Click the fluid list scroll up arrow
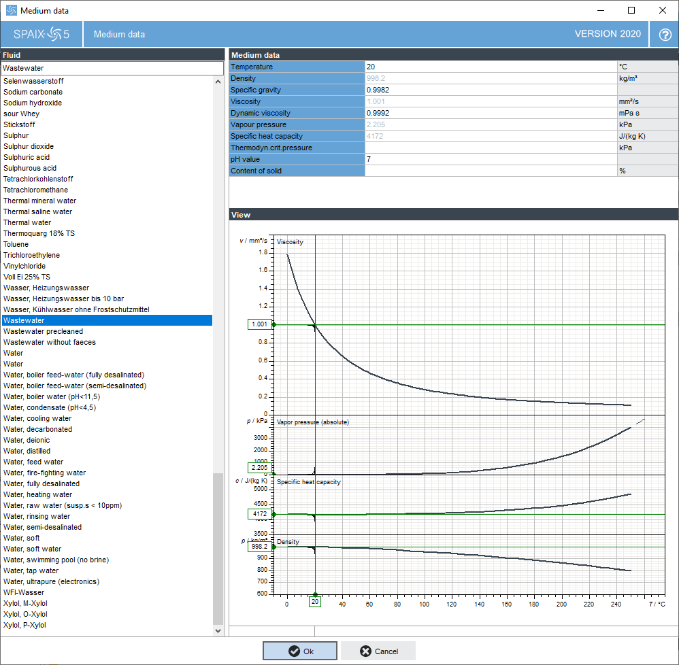This screenshot has height=665, width=679. 218,82
